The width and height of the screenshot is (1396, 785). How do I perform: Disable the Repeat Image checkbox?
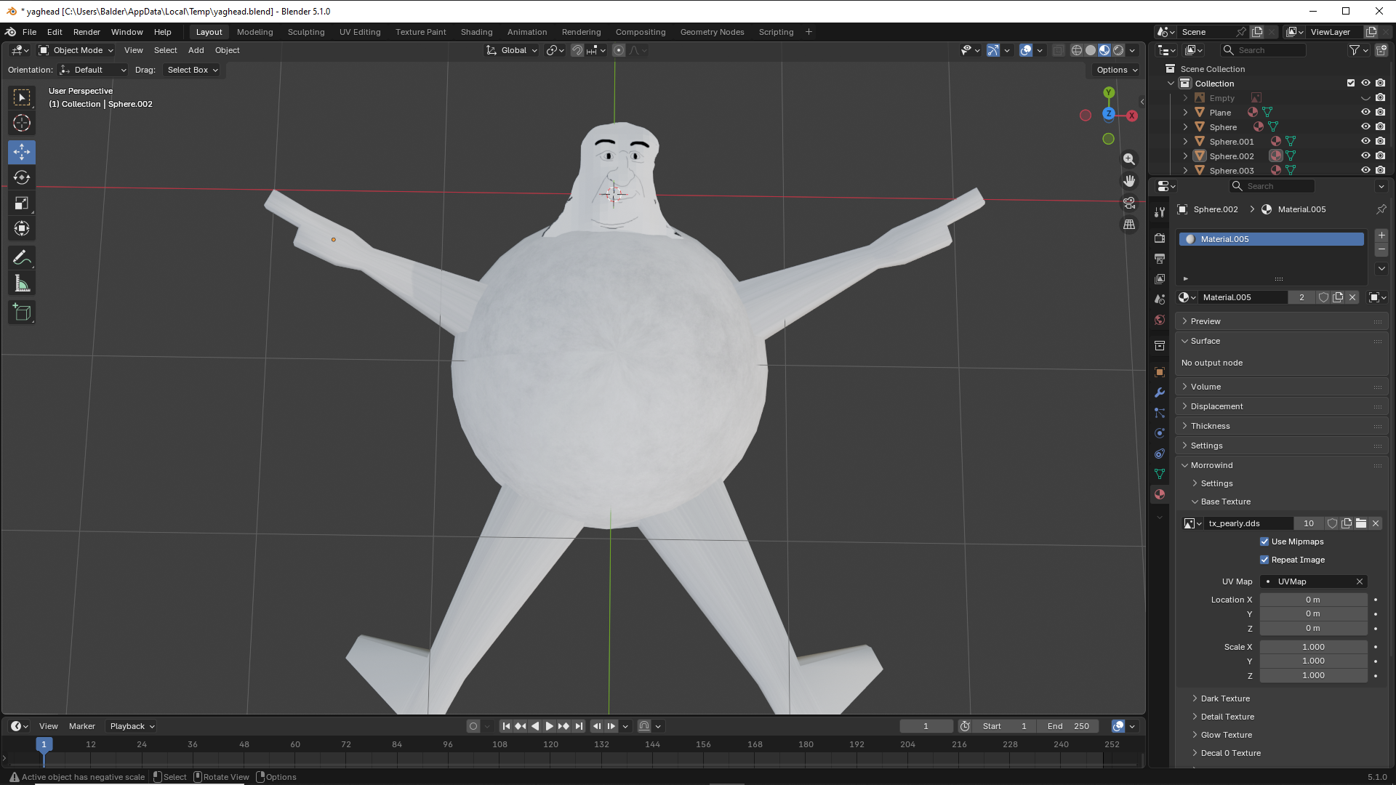1264,560
